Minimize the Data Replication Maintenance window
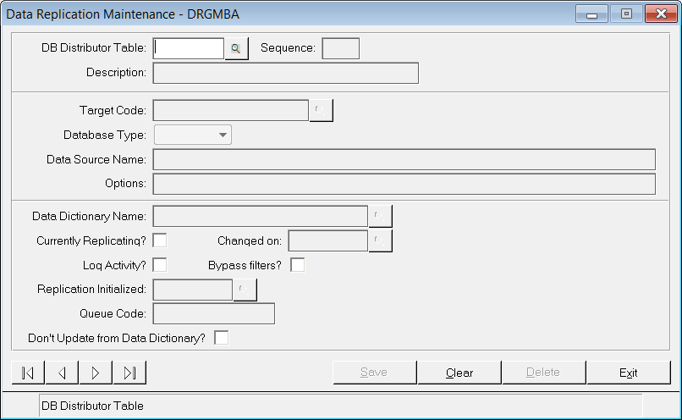 click(x=591, y=14)
